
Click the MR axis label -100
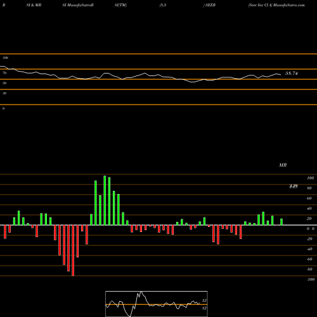tap(311, 280)
